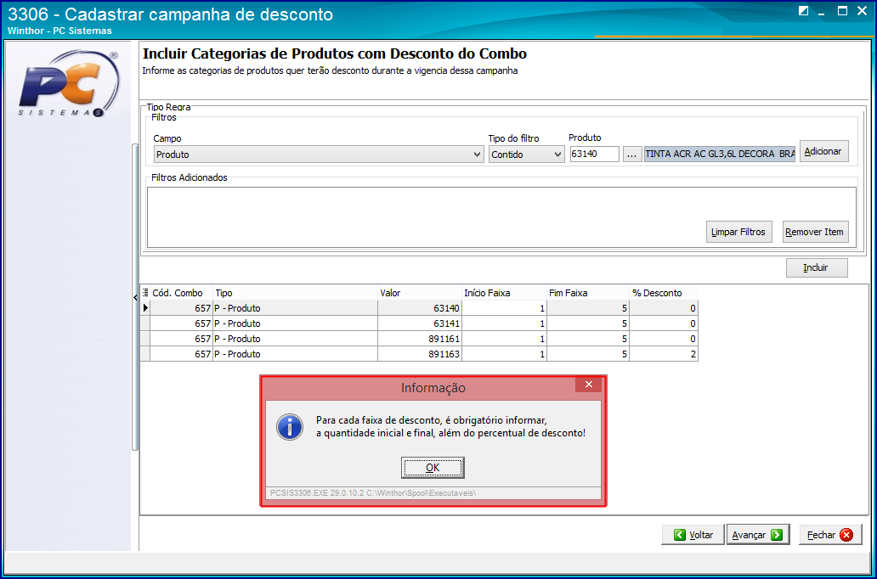The height and width of the screenshot is (579, 877).
Task: Click % Desconto cell showing 2
Action: point(664,354)
